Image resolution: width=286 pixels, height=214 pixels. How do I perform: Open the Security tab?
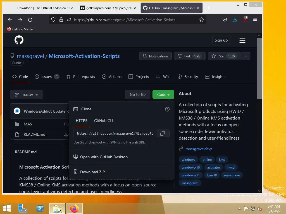coord(188,77)
